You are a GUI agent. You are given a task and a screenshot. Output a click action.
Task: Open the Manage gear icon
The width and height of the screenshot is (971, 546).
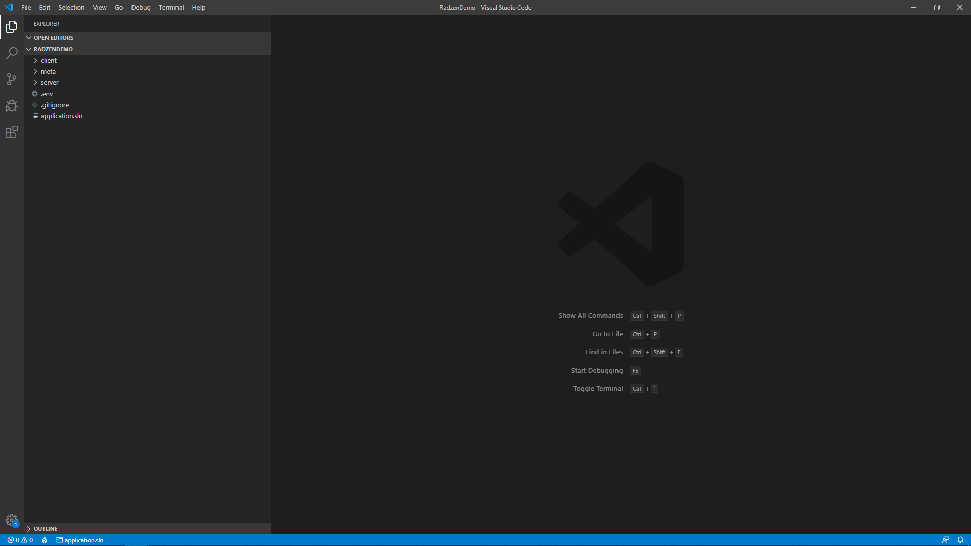pyautogui.click(x=12, y=520)
